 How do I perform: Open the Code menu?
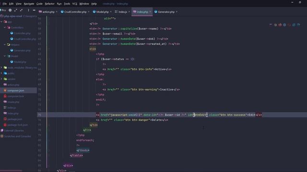tap(39, 4)
